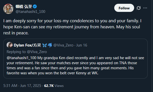Image resolution: width=153 pixels, height=92 pixels.
Task: Click the 62.7K Views count
Action: (54, 86)
